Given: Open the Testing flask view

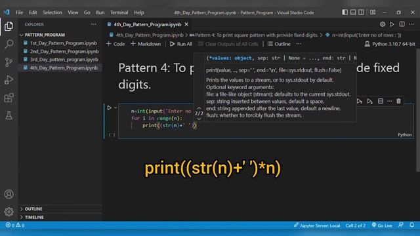Looking at the screenshot, I should click(9, 115).
